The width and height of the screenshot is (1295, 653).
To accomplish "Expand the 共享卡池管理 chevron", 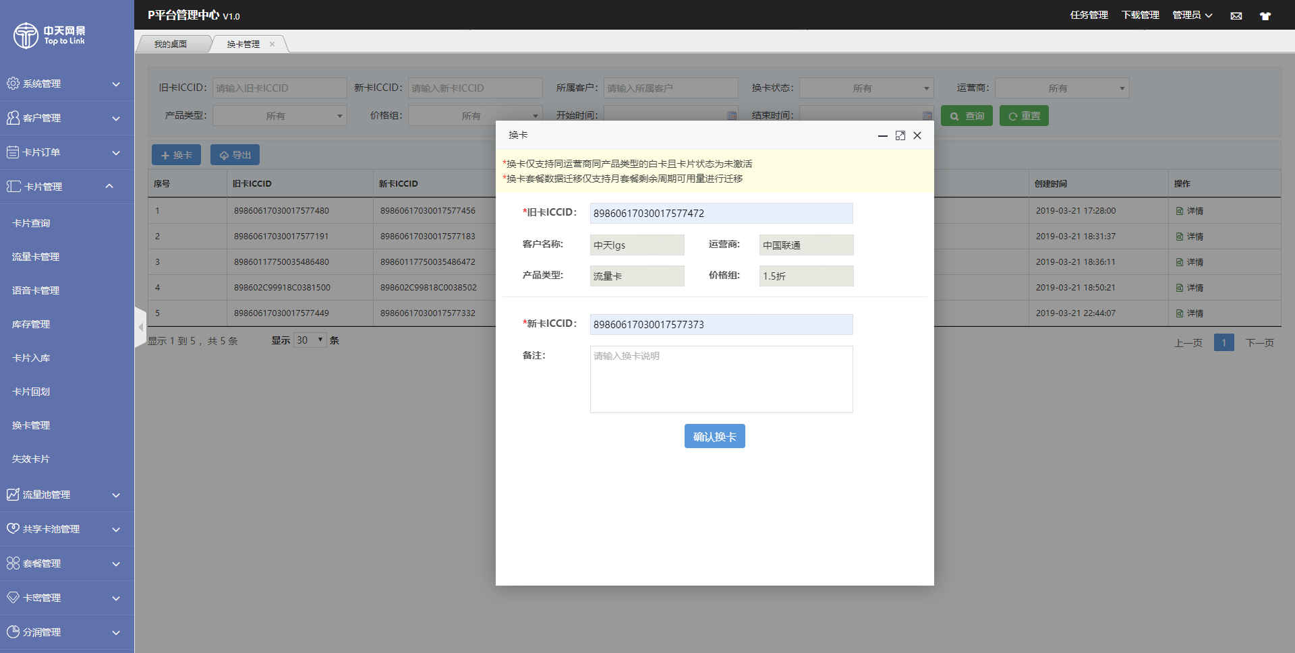I will pyautogui.click(x=116, y=530).
